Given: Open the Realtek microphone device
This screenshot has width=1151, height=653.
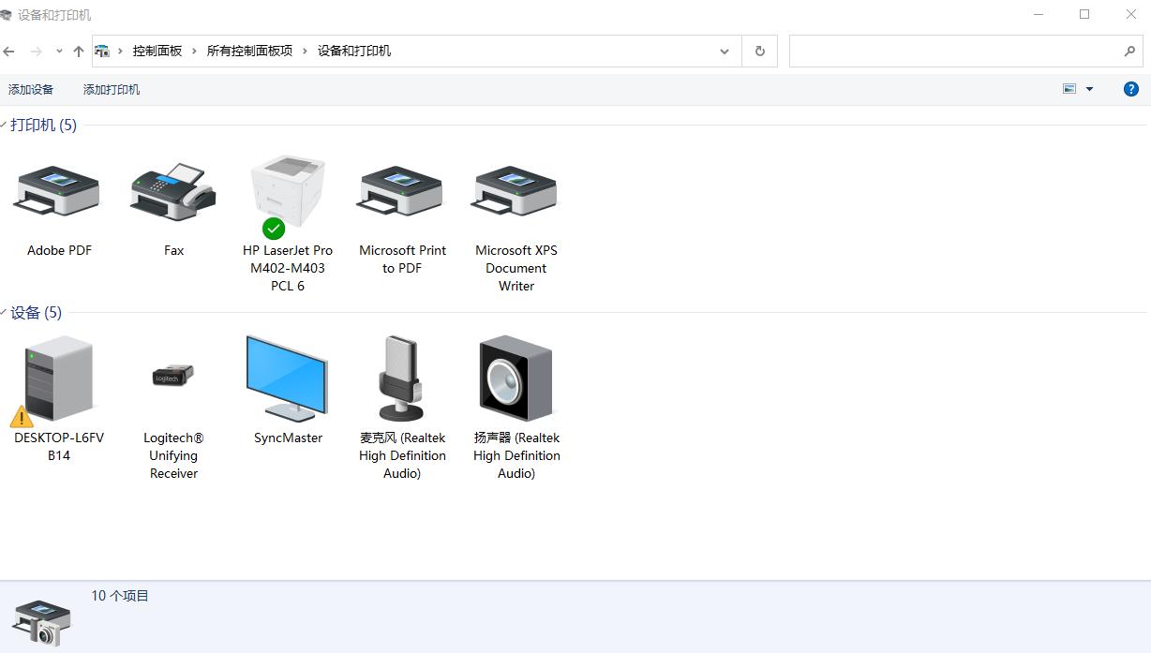Looking at the screenshot, I should pos(401,378).
